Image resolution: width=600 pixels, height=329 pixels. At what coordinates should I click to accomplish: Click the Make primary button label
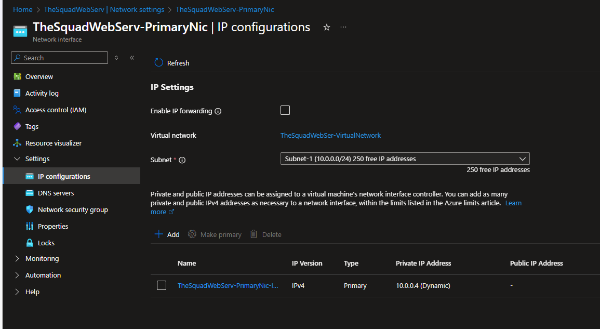pyautogui.click(x=221, y=234)
